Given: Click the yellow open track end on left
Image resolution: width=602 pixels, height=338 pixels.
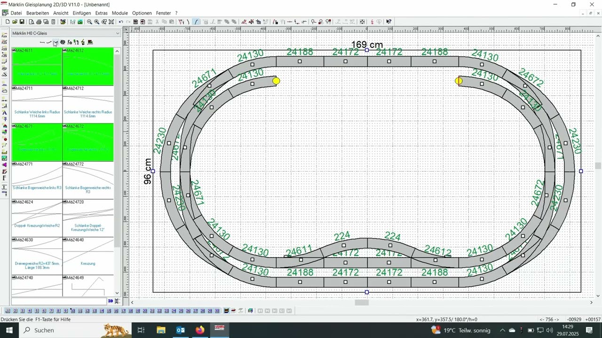Looking at the screenshot, I should point(276,81).
